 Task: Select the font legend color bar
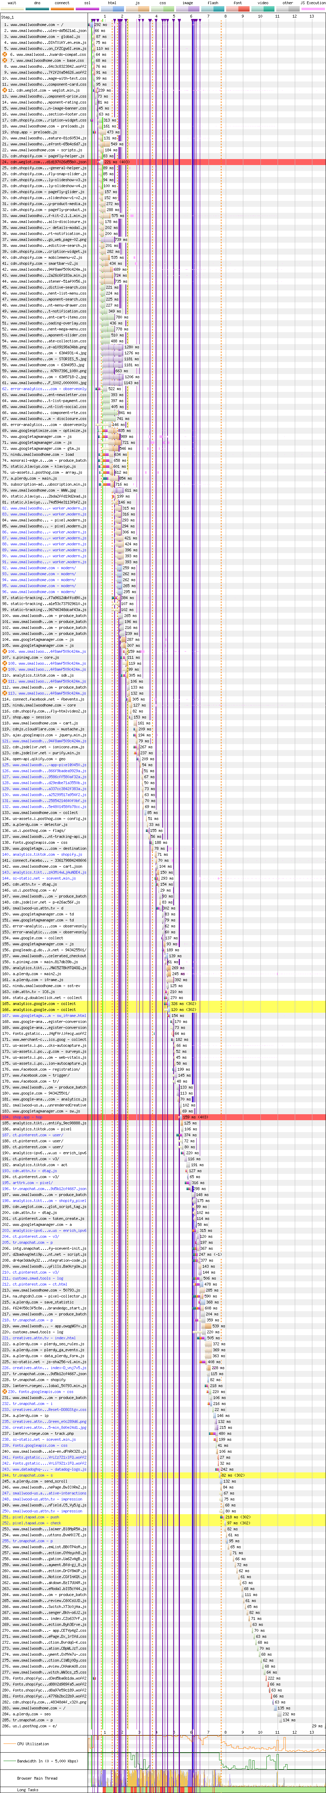point(238,9)
